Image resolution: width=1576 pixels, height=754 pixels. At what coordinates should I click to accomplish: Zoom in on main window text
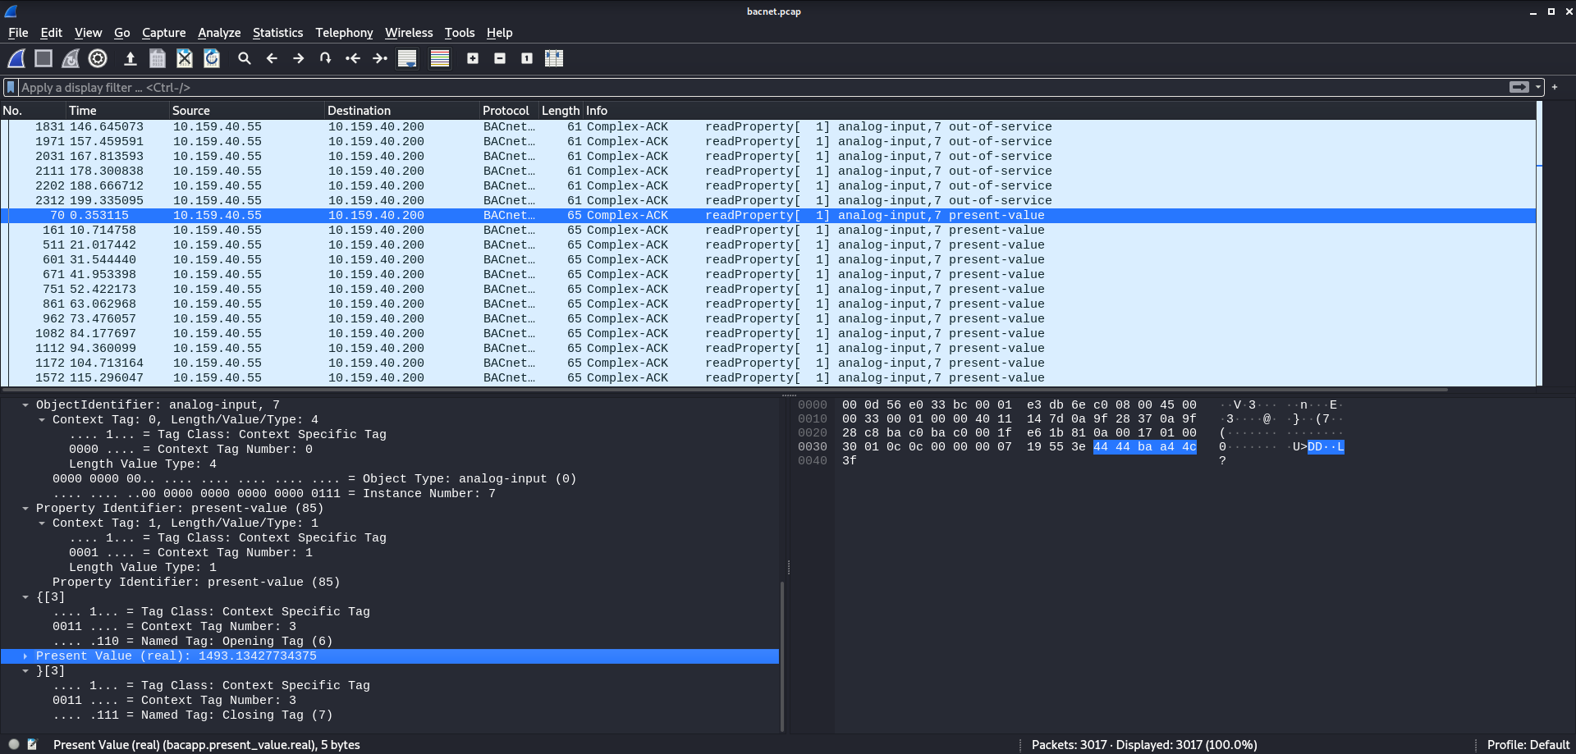(473, 58)
